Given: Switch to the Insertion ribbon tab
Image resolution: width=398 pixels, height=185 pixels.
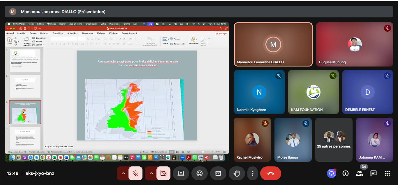Looking at the screenshot, I should coord(22,33).
